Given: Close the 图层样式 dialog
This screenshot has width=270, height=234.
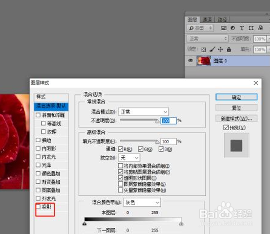Looking at the screenshot, I should tap(256, 83).
